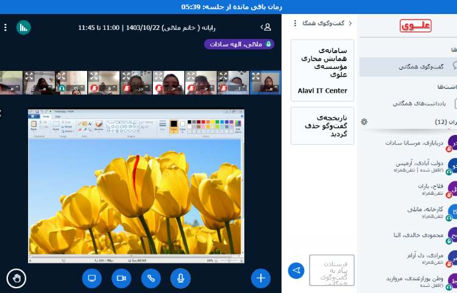
Task: Click the raise hand button
Action: tap(16, 278)
